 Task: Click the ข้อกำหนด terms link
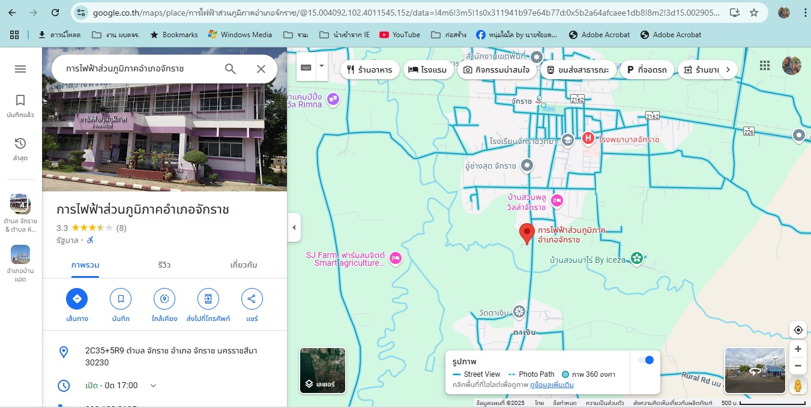click(565, 403)
